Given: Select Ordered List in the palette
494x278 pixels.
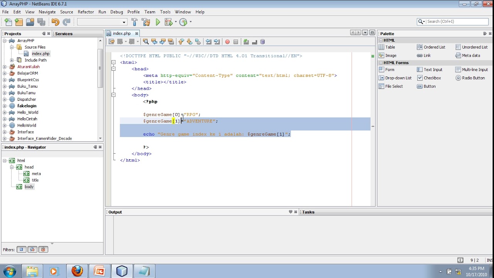Looking at the screenshot, I should point(431,47).
